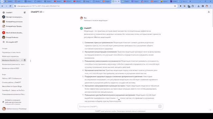
Task: Open the user account menu at sidebar bottom
Action: [14, 109]
